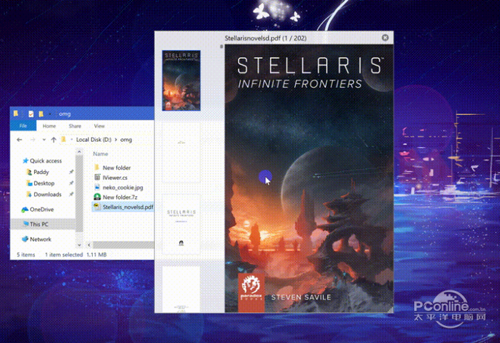Click the Network icon in navigation pane

click(25, 239)
